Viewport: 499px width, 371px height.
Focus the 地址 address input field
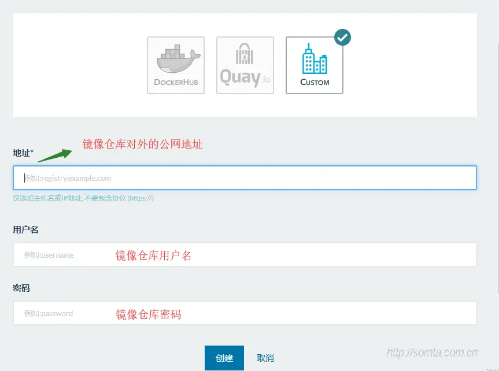pos(245,177)
